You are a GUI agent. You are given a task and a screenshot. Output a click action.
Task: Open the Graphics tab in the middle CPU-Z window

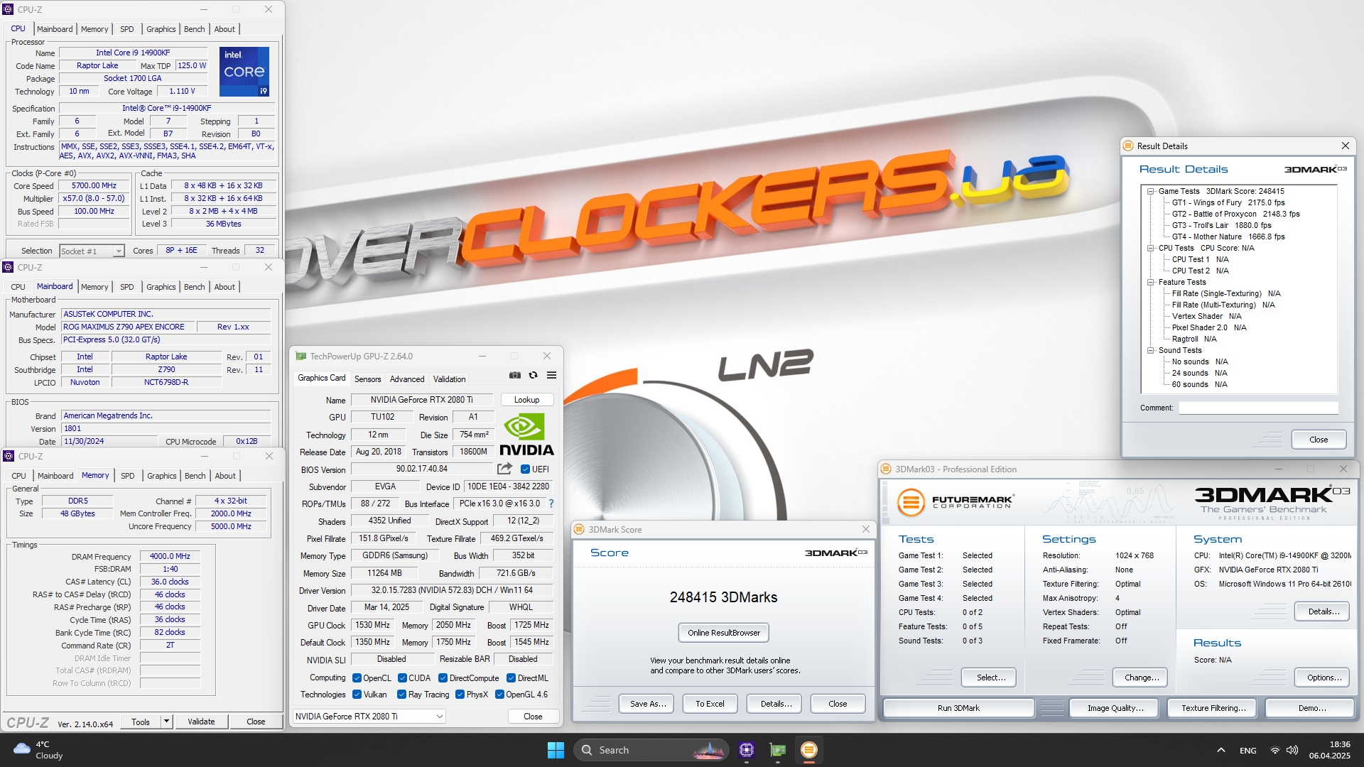coord(161,287)
